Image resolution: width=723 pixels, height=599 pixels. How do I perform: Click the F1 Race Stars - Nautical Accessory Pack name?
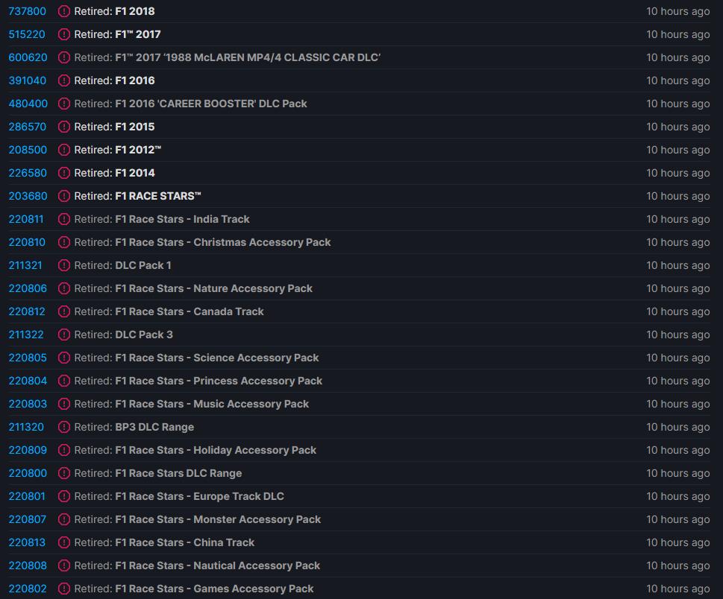pos(217,565)
